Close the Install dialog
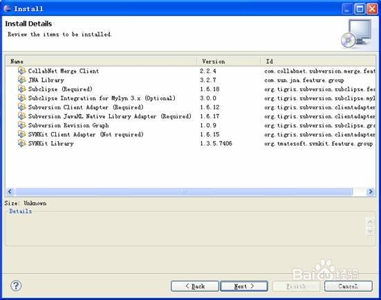The image size is (381, 300). click(372, 9)
